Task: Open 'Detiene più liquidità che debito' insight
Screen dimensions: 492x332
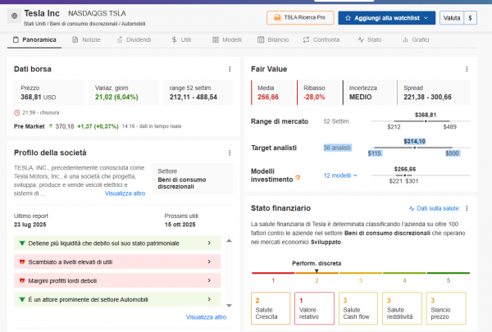Action: pyautogui.click(x=117, y=243)
